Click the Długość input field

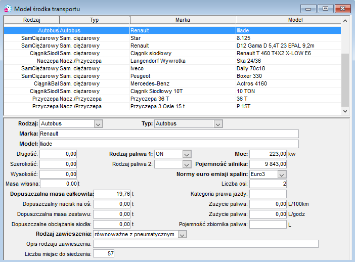tap(58, 154)
